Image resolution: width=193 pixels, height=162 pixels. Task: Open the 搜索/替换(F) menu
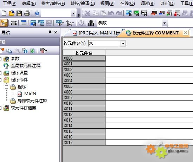click(53, 4)
